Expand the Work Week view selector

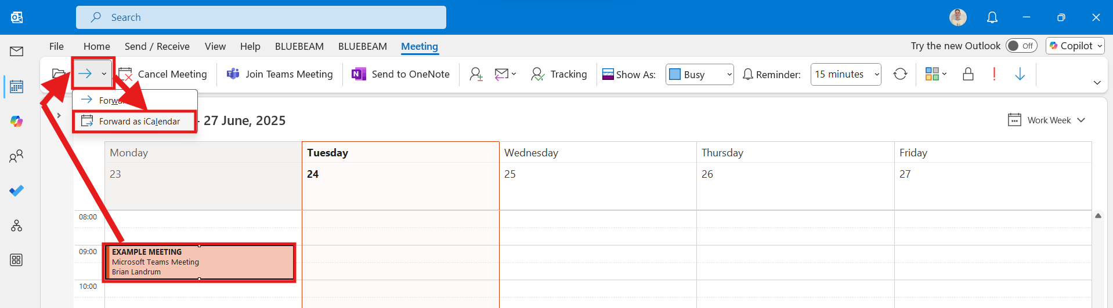pos(1047,120)
